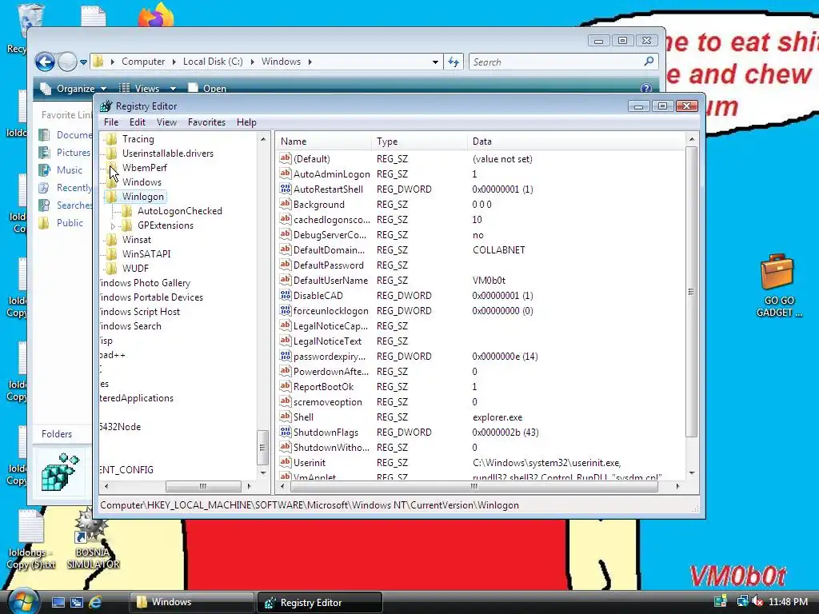819x614 pixels.
Task: Open the Favorites menu in Registry Editor
Action: 207,122
